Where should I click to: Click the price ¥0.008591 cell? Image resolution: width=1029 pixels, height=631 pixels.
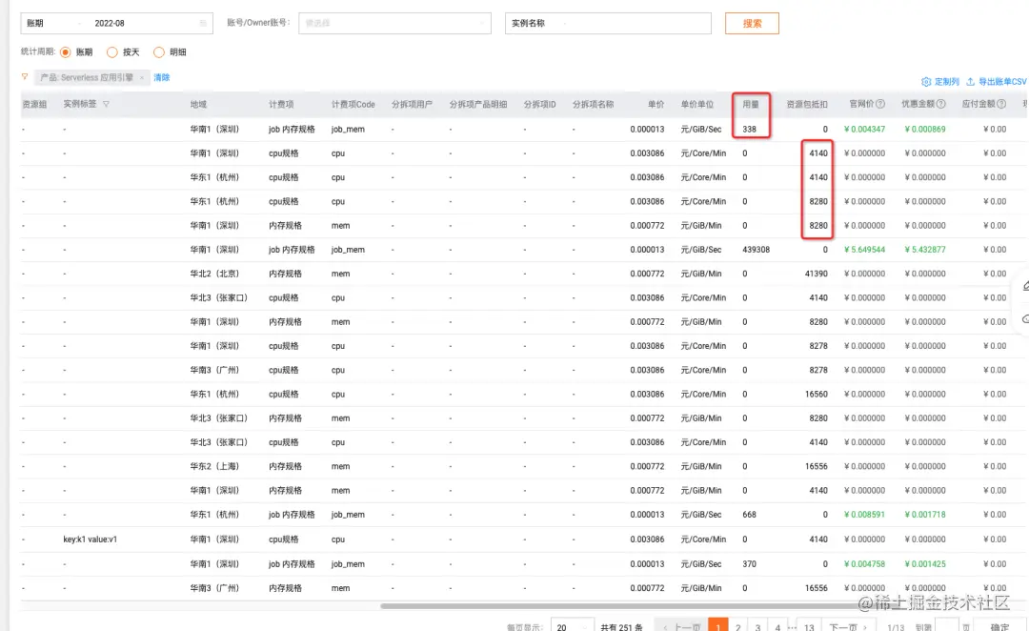pos(864,515)
